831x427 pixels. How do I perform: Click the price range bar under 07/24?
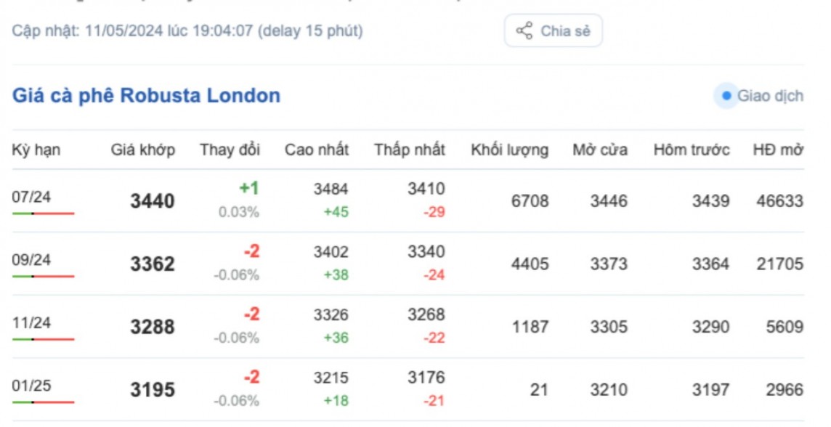tap(43, 213)
